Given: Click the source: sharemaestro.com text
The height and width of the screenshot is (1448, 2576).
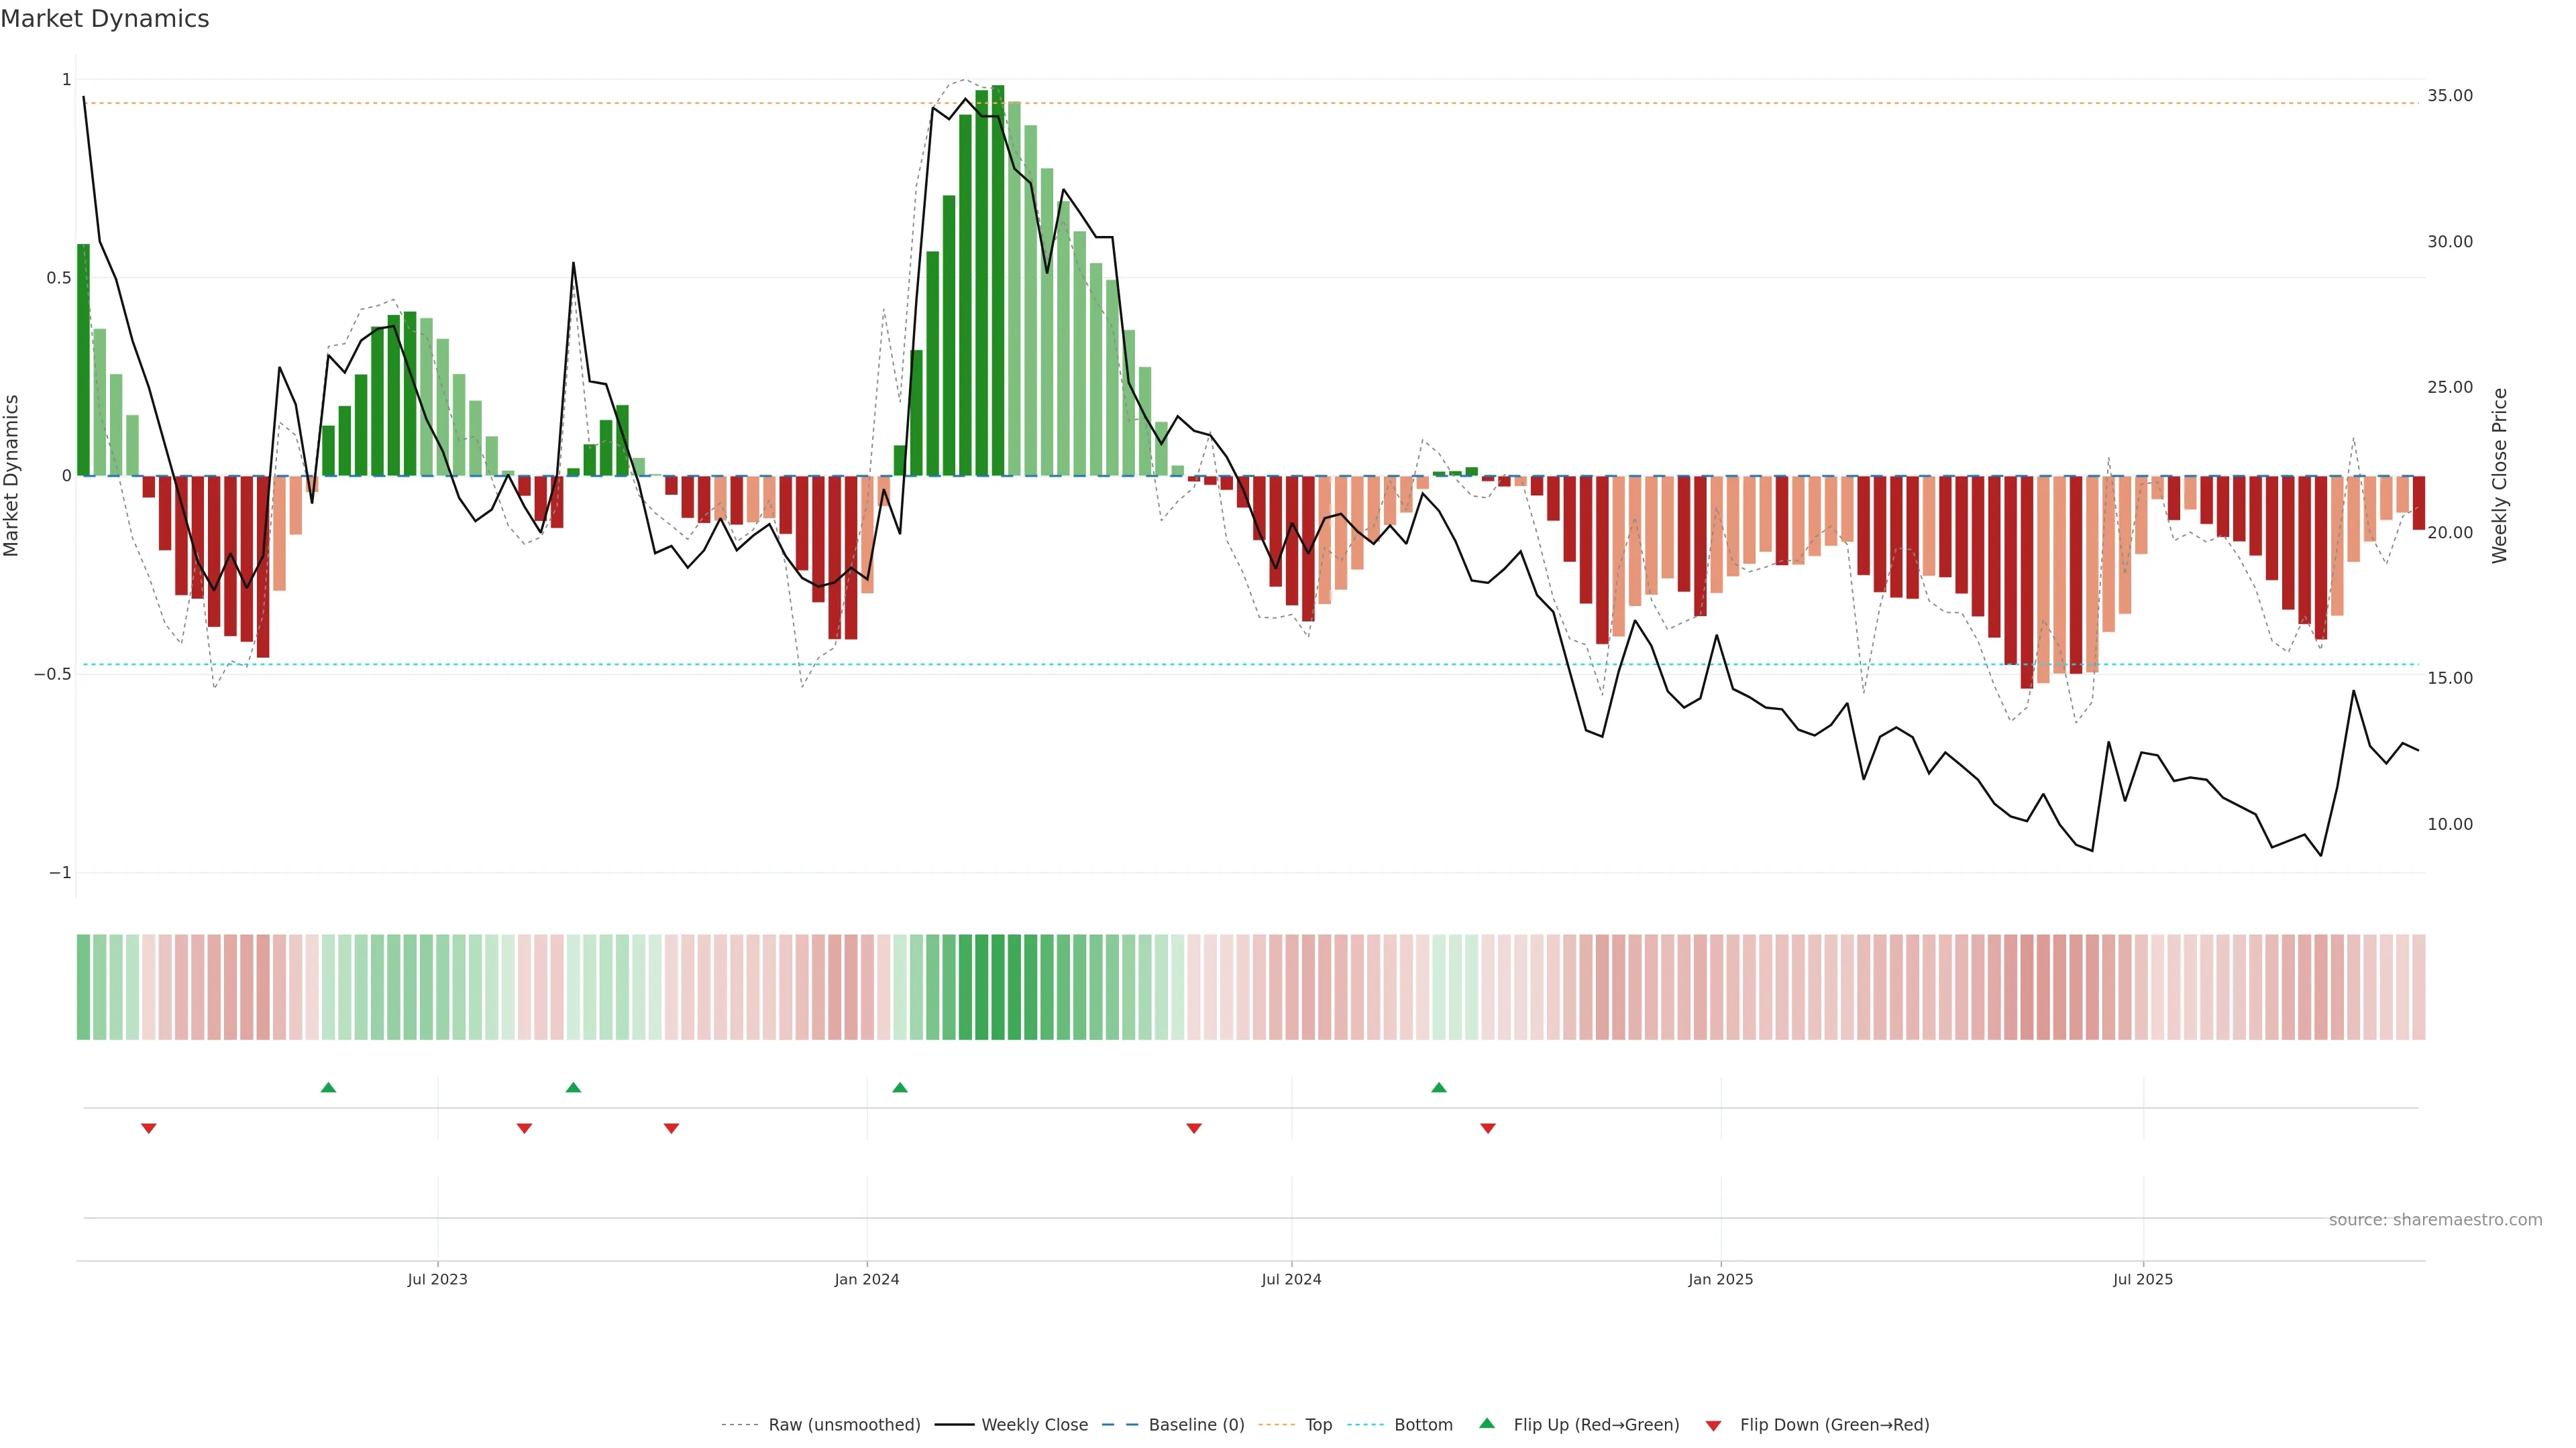Looking at the screenshot, I should tap(2435, 1219).
